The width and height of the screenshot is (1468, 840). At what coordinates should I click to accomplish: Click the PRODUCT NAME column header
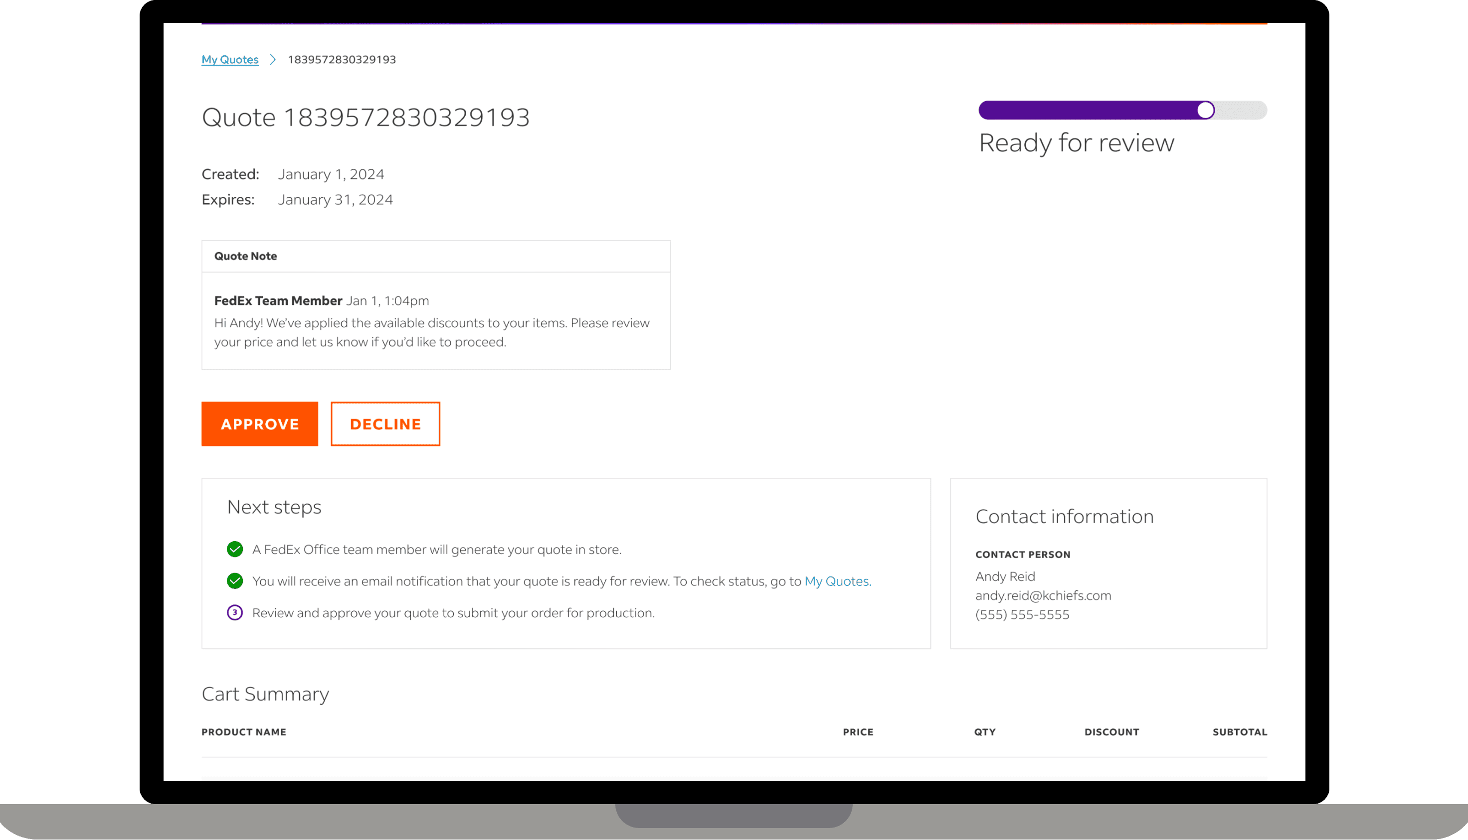(244, 732)
